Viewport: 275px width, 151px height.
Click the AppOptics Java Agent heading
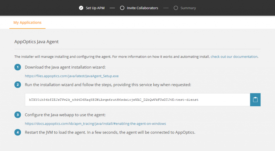click(x=36, y=42)
